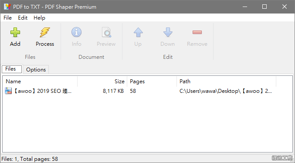
Task: Click the PDF file icon in list row
Action: pyautogui.click(x=8, y=91)
